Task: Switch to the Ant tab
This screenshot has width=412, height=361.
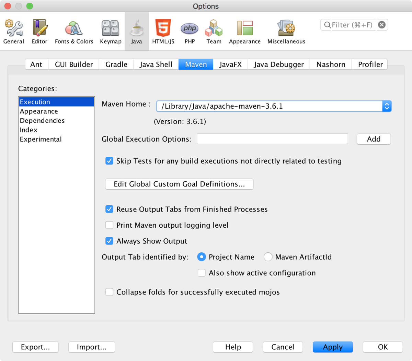Action: pos(36,64)
